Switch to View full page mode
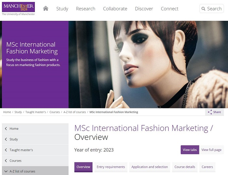The height and width of the screenshot is (175, 228). (211, 150)
